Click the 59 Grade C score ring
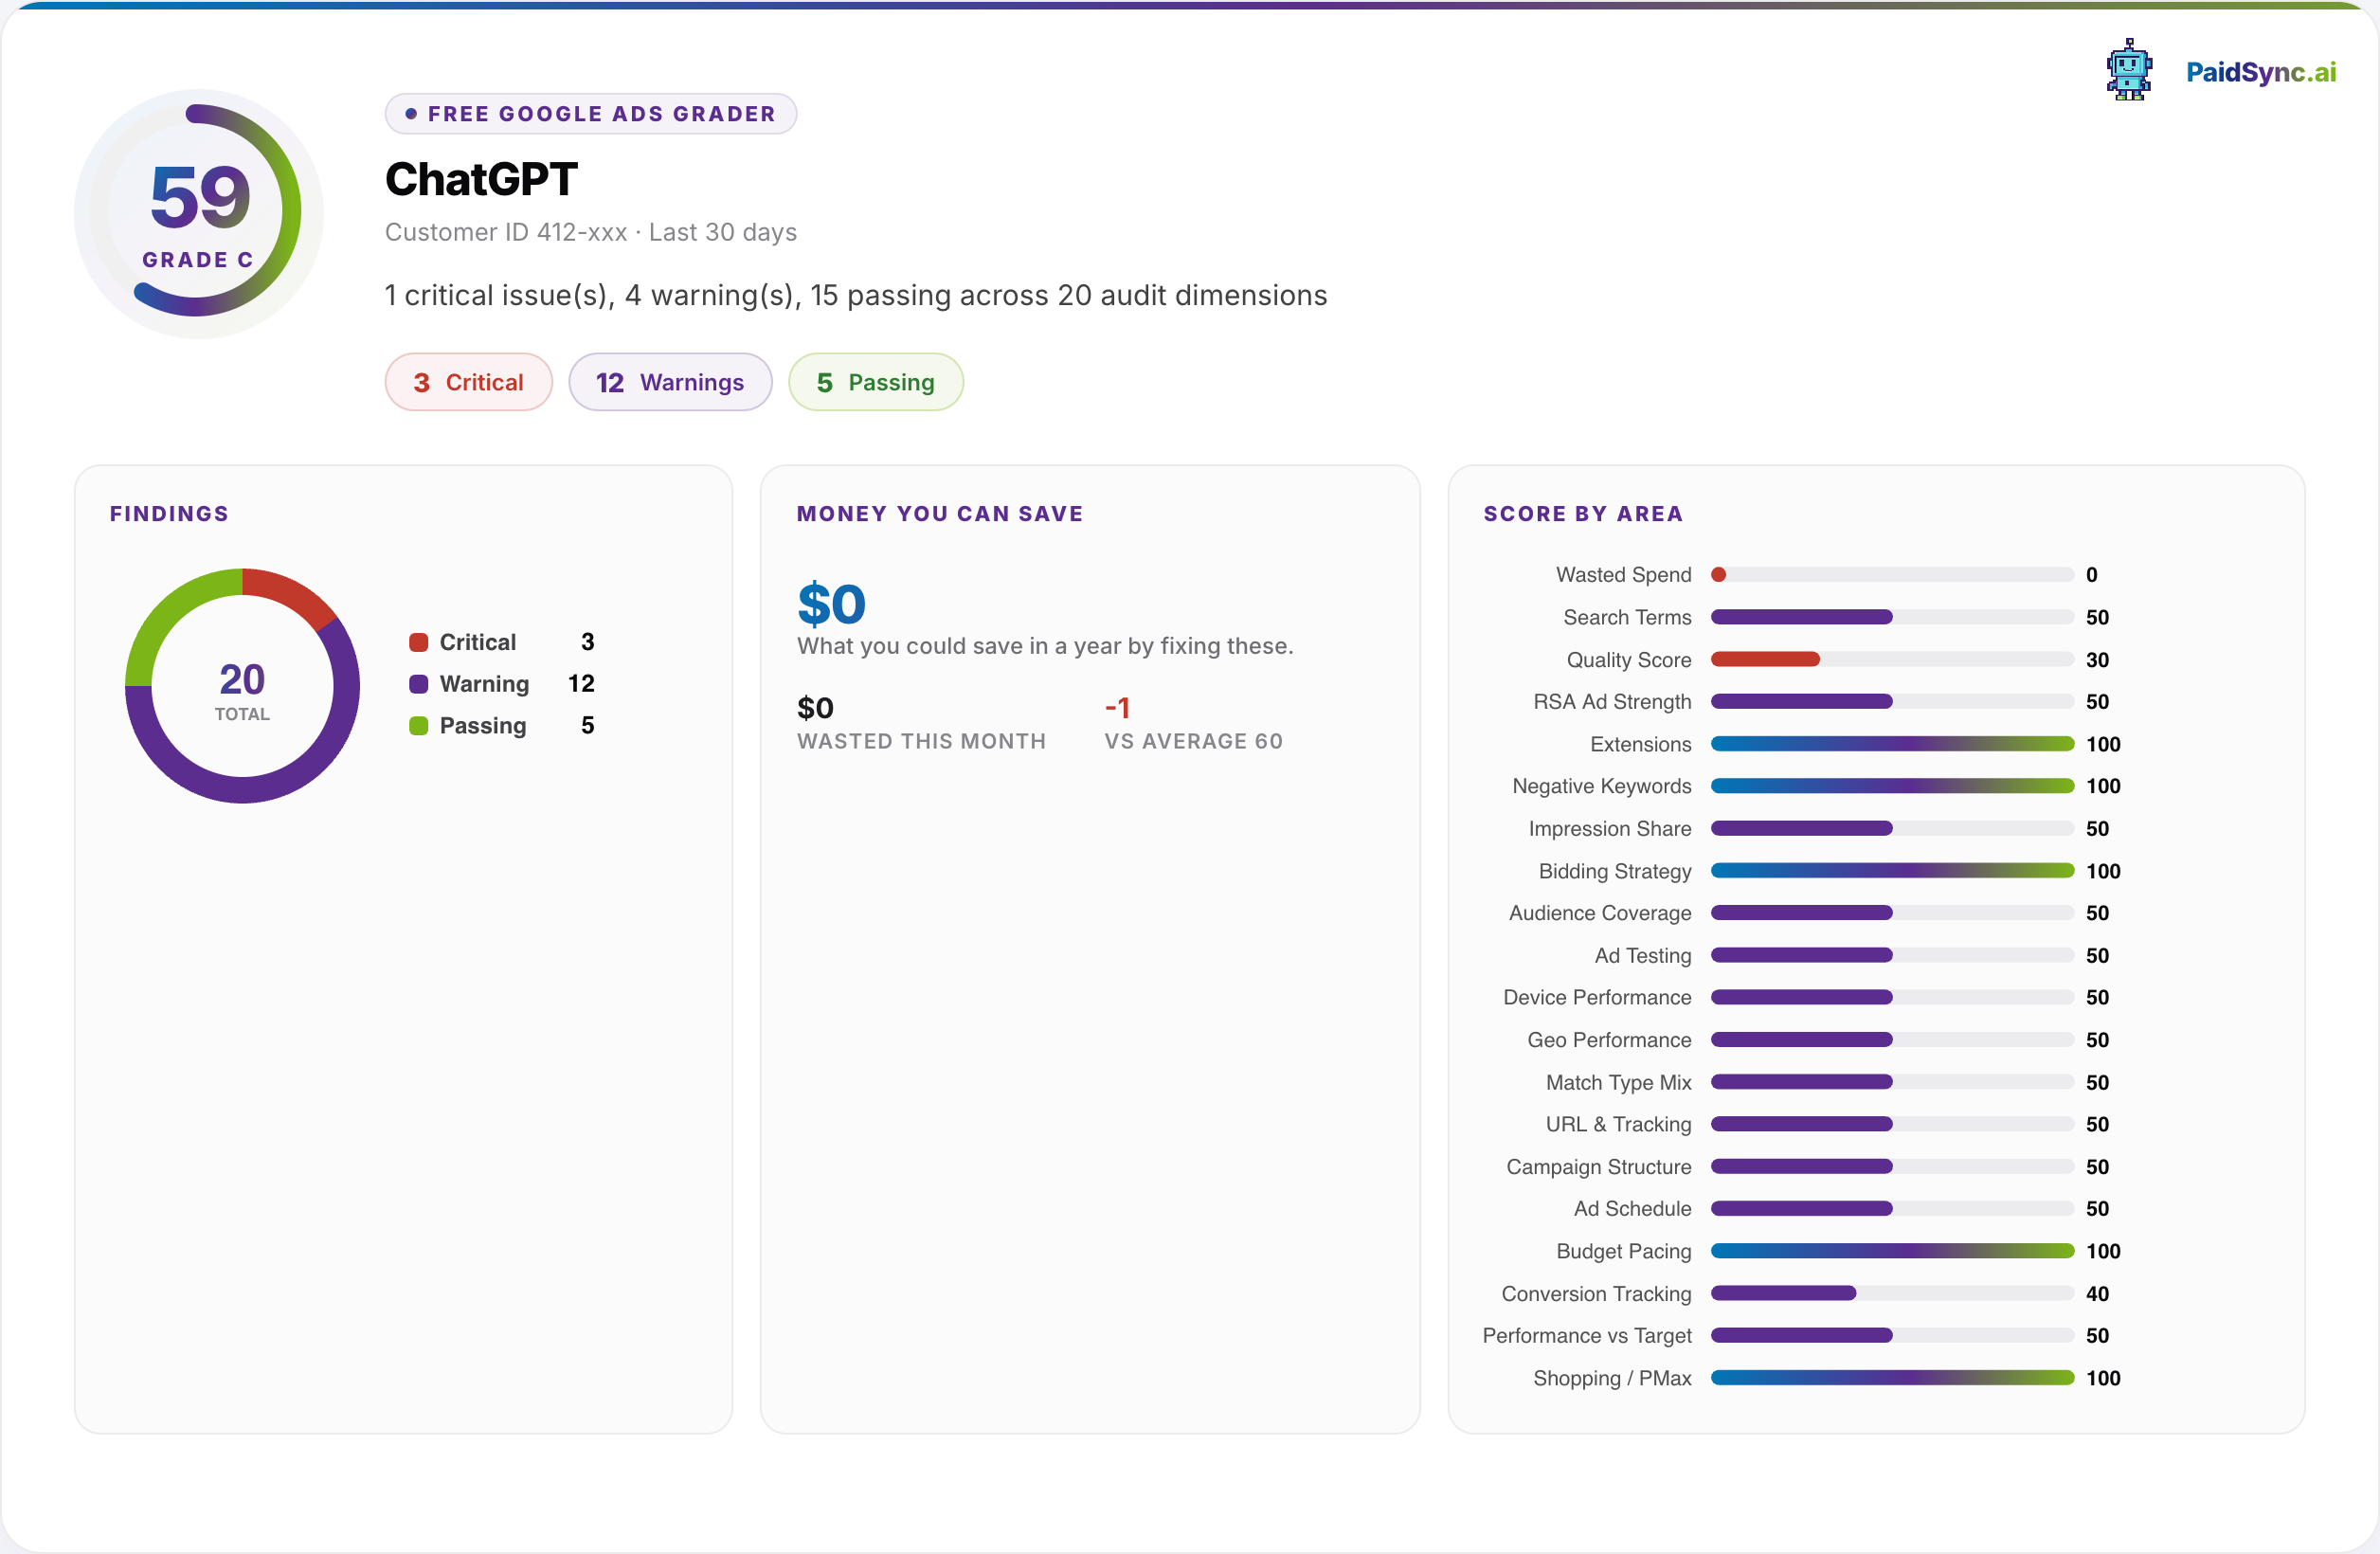 pos(199,214)
